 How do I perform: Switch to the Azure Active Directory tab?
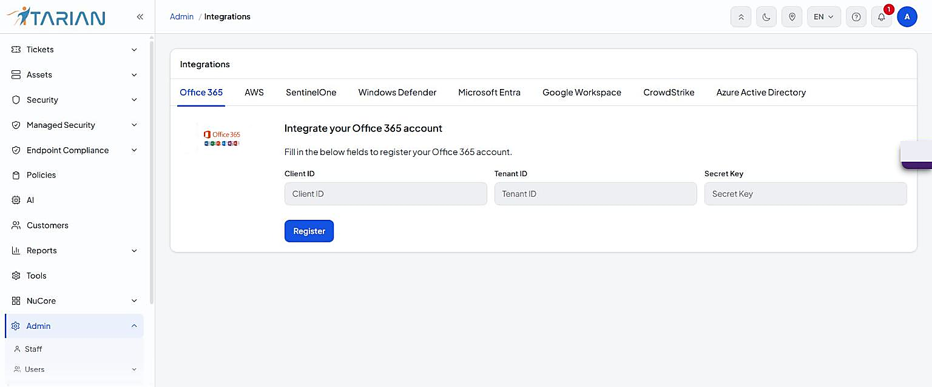[x=761, y=93]
